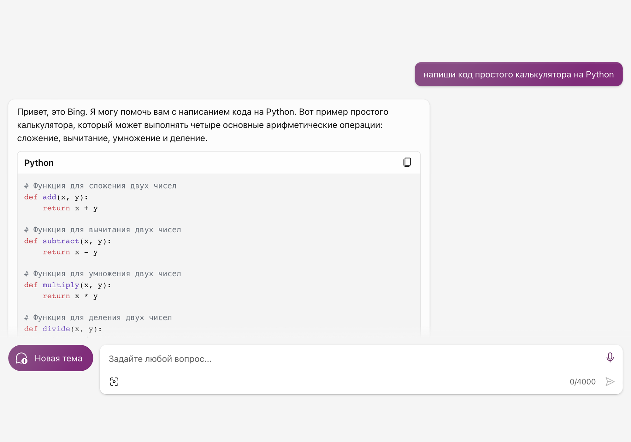Click the line def add(x, y):
The image size is (631, 442).
[x=56, y=197]
